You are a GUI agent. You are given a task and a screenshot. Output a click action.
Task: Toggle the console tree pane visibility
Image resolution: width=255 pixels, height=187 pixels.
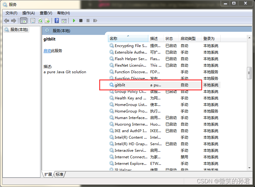(23, 21)
